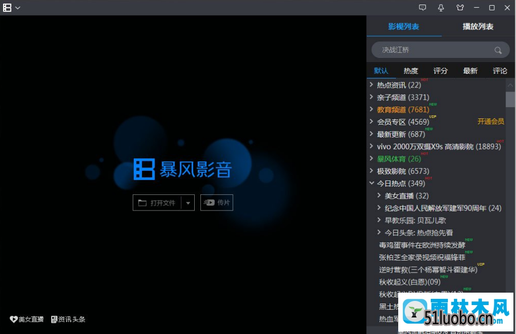Click the scrollbar up arrow
Image resolution: width=516 pixels, height=334 pixels.
[x=510, y=85]
